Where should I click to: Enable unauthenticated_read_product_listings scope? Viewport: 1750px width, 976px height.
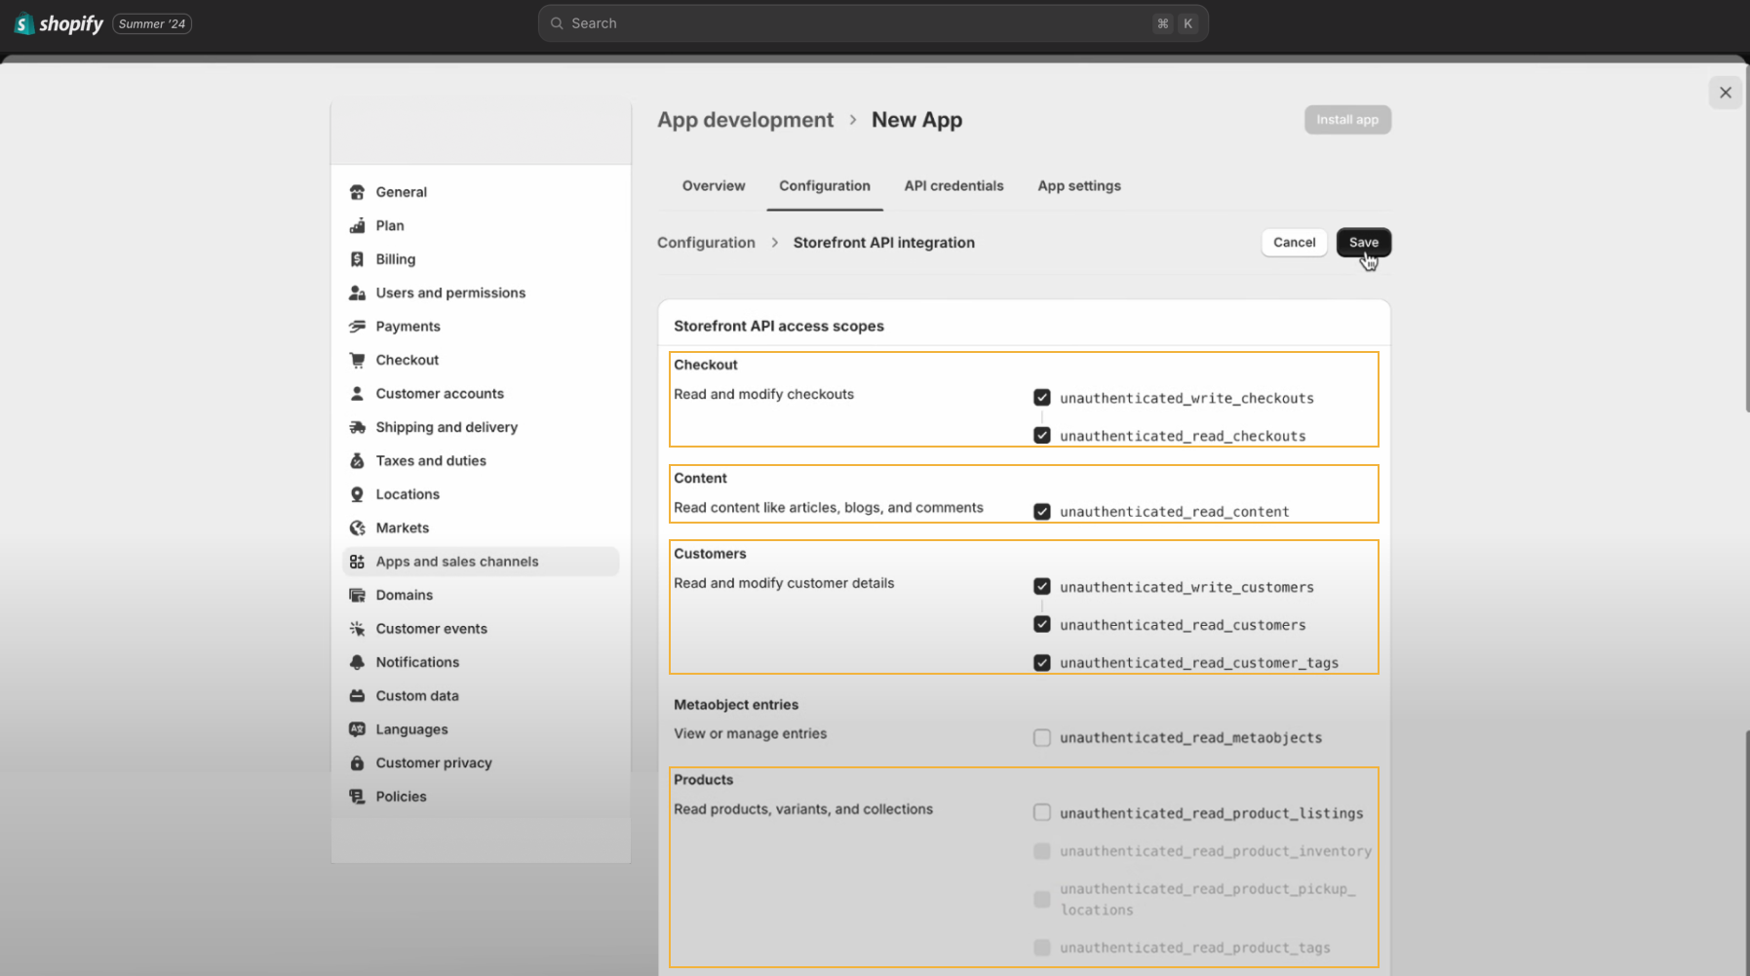coord(1042,813)
